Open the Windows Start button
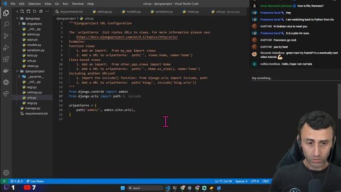 pos(123,188)
